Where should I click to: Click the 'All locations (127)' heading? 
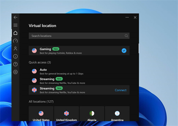(41, 101)
